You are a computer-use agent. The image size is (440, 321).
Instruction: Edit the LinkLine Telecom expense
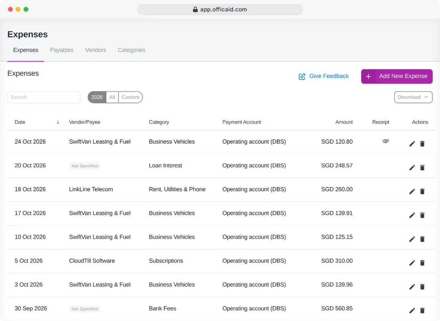412,191
